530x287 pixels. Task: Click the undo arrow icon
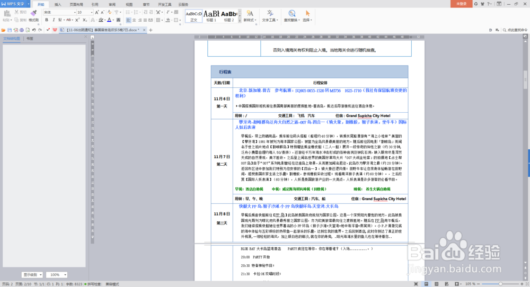tap(34, 30)
